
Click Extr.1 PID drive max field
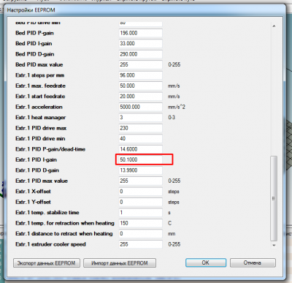click(141, 128)
